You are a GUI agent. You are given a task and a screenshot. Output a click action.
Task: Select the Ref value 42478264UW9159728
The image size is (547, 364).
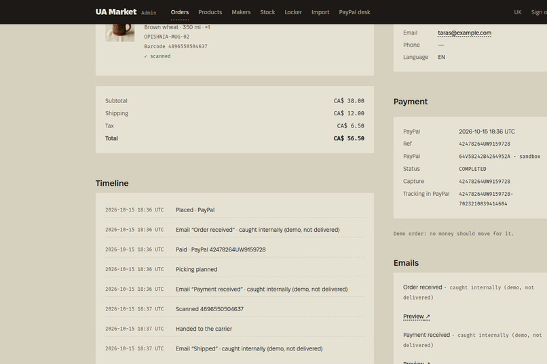[484, 144]
